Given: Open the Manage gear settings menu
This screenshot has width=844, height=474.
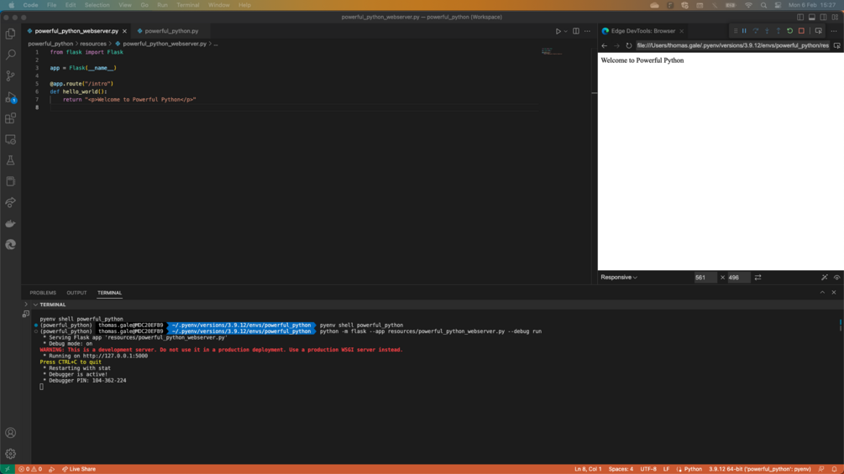Looking at the screenshot, I should 10,454.
